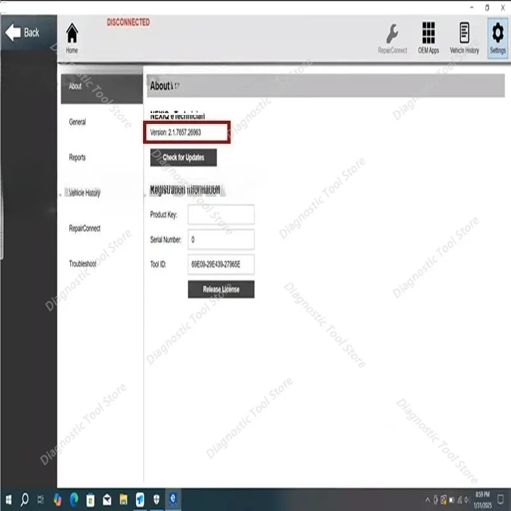The width and height of the screenshot is (511, 511).
Task: Open the white-blue app on the taskbar
Action: coord(140,500)
